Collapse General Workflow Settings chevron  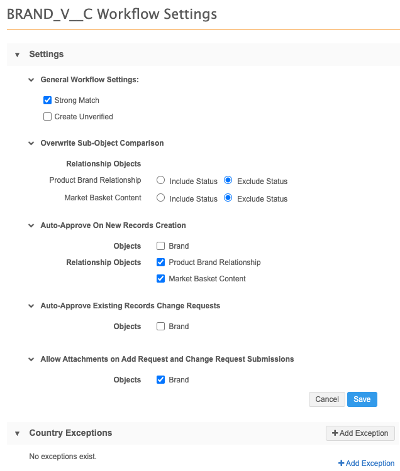click(31, 80)
